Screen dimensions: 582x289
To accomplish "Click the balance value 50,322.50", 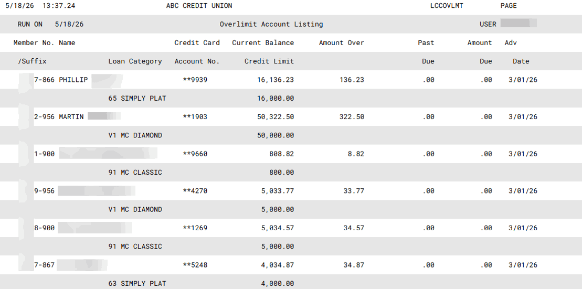I will pos(276,117).
